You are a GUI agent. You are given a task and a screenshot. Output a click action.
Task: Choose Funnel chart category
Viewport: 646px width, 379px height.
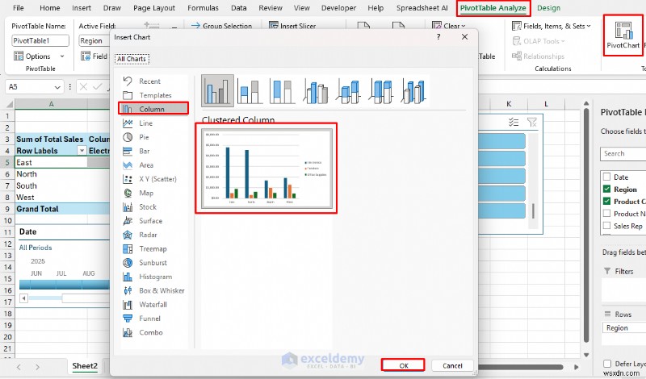click(x=154, y=319)
